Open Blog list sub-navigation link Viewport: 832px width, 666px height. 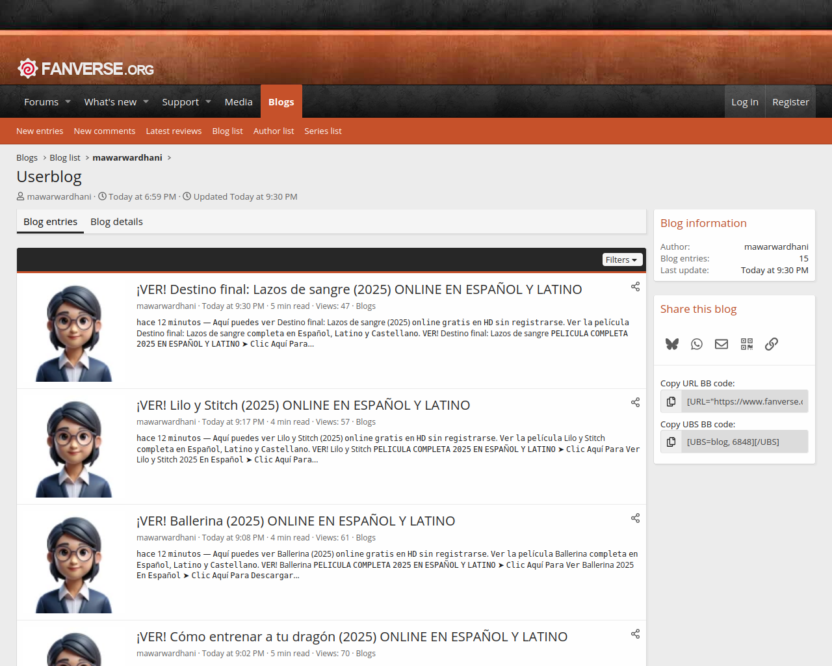pyautogui.click(x=227, y=131)
